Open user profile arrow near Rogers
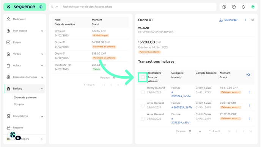The image size is (261, 147). coord(42,139)
